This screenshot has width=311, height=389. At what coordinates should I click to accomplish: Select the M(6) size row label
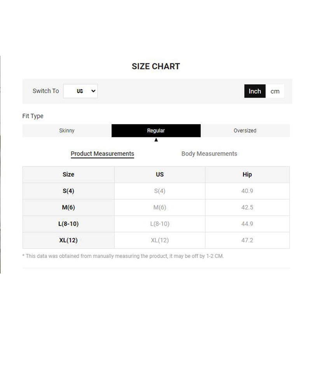click(68, 207)
